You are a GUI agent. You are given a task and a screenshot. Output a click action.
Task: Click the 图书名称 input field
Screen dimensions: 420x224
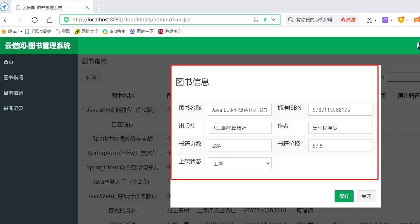[239, 110]
